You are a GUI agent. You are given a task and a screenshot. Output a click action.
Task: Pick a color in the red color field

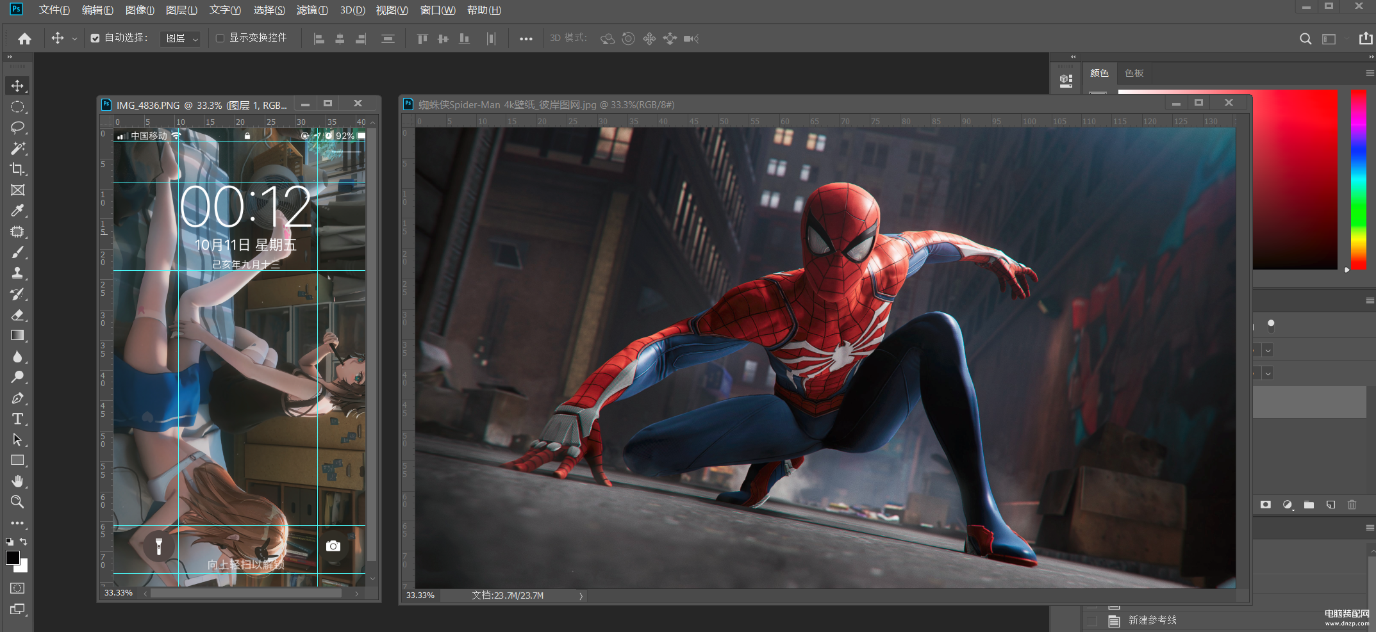click(1295, 179)
